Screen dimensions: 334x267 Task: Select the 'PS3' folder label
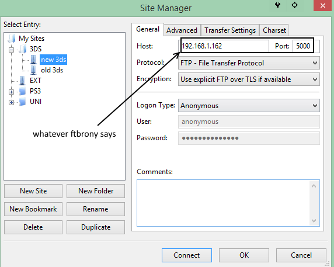35,91
